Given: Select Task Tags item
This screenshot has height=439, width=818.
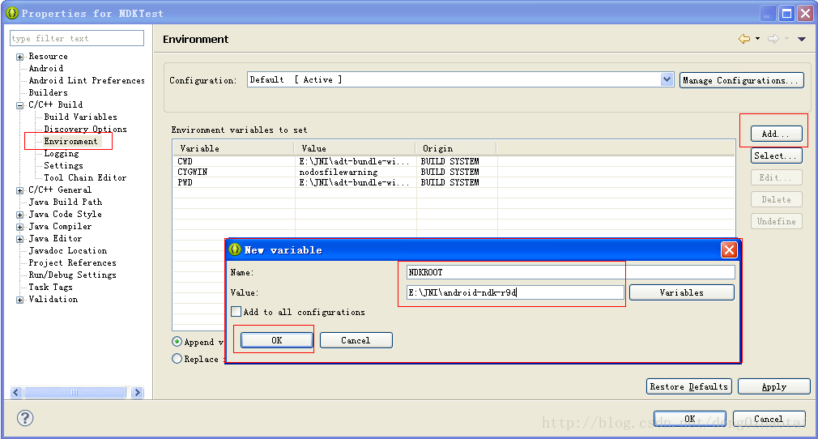Looking at the screenshot, I should (50, 287).
